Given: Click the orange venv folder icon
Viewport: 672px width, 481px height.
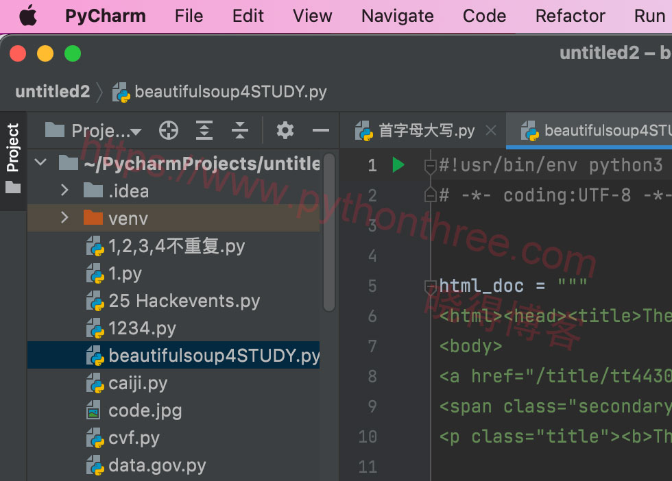Looking at the screenshot, I should [x=93, y=218].
